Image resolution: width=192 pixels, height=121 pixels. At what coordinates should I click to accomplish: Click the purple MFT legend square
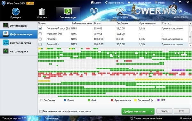(158, 100)
